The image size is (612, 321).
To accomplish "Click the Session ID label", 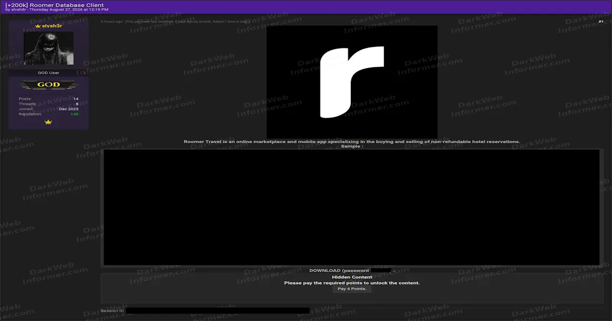I will [112, 310].
